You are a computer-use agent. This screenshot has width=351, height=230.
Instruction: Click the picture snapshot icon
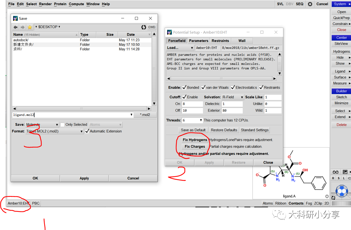click(345, 172)
